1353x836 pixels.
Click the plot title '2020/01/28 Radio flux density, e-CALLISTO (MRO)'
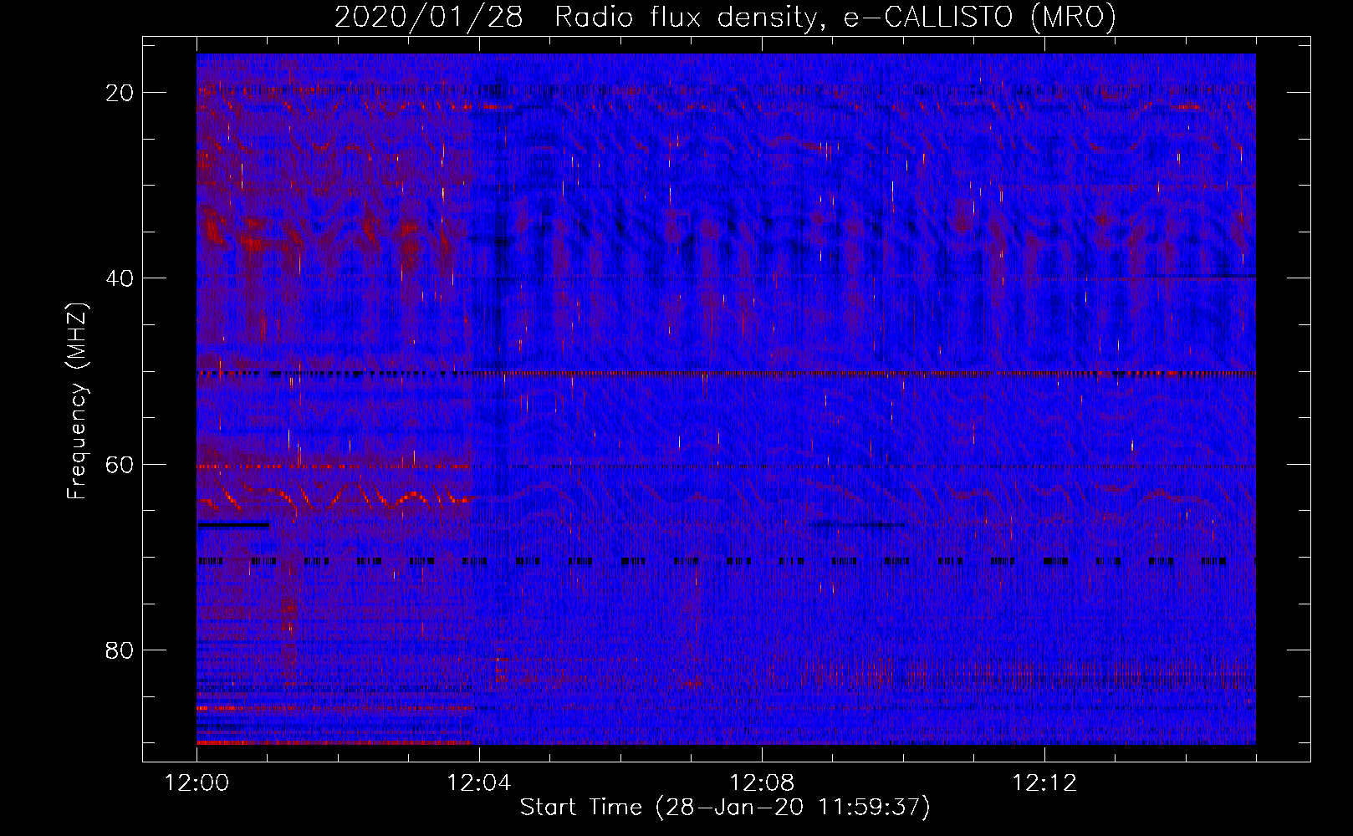coord(725,17)
